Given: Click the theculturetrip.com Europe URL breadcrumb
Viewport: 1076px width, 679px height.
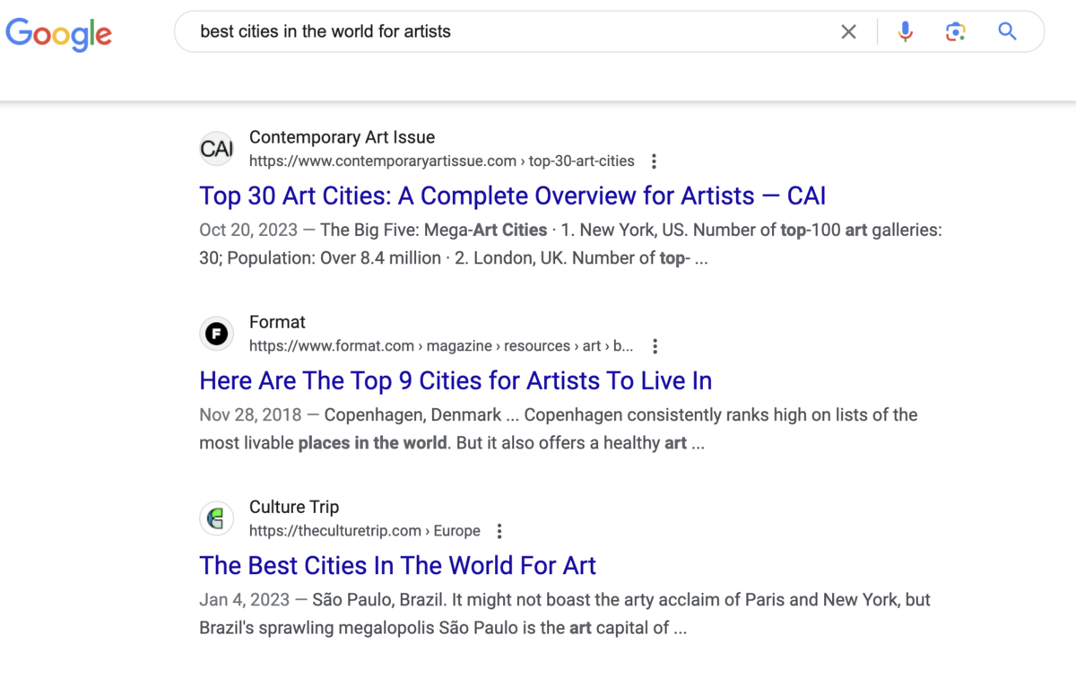Looking at the screenshot, I should click(364, 531).
